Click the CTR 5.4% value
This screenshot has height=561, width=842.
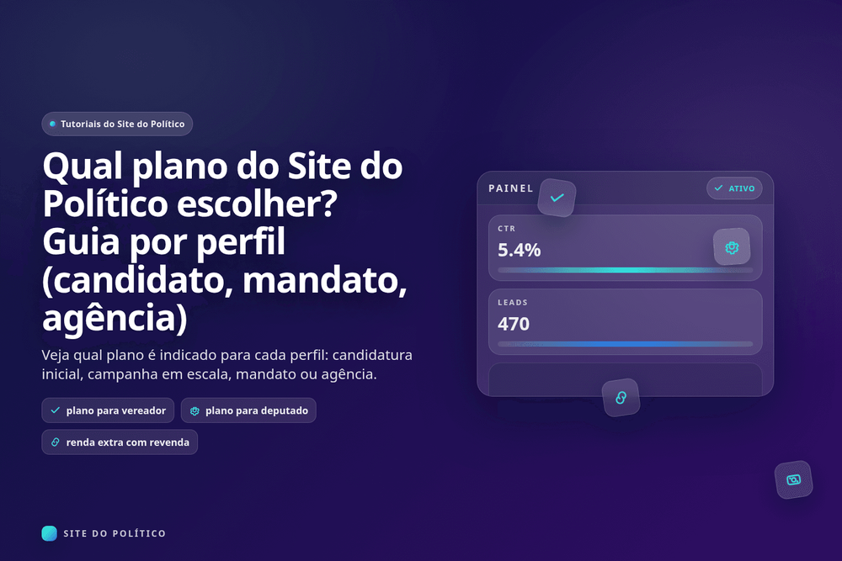(x=520, y=250)
